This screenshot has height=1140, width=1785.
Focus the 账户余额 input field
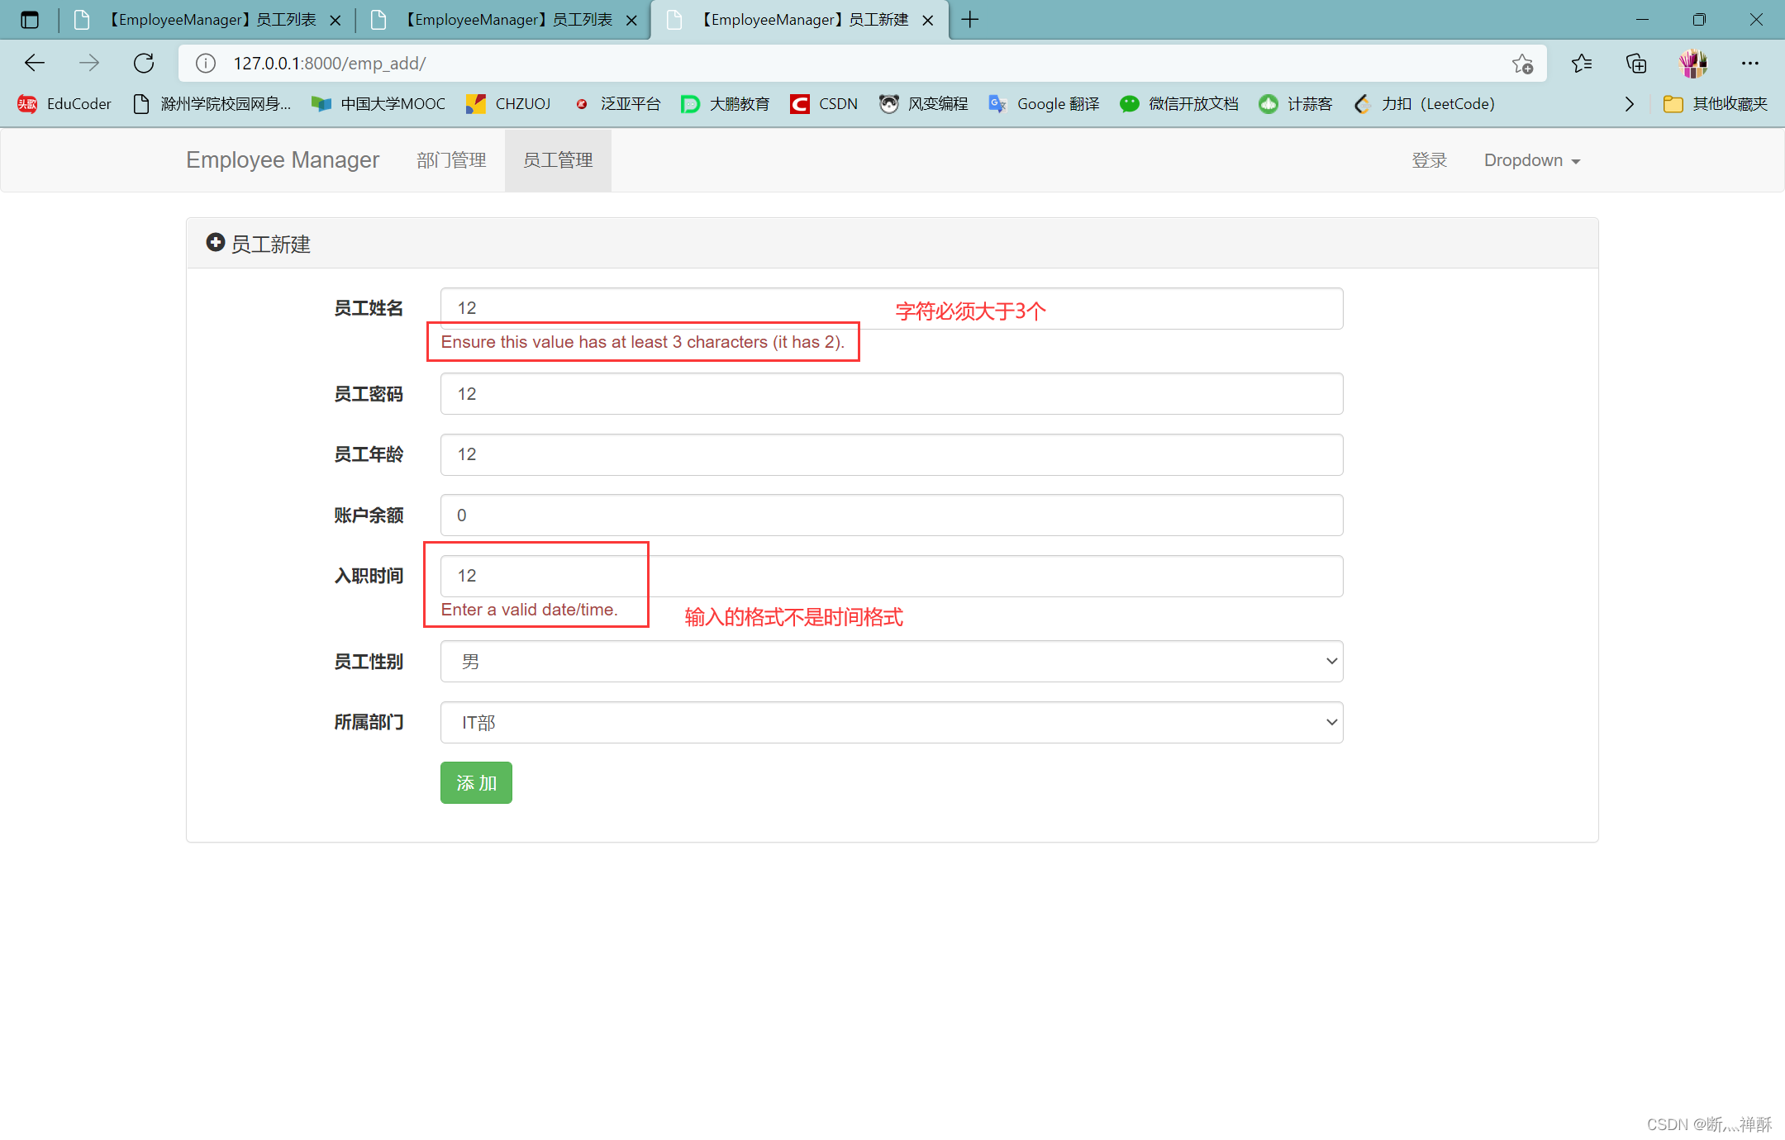pyautogui.click(x=892, y=515)
